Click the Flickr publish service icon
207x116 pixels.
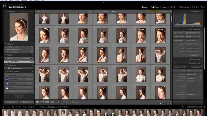point(7,88)
